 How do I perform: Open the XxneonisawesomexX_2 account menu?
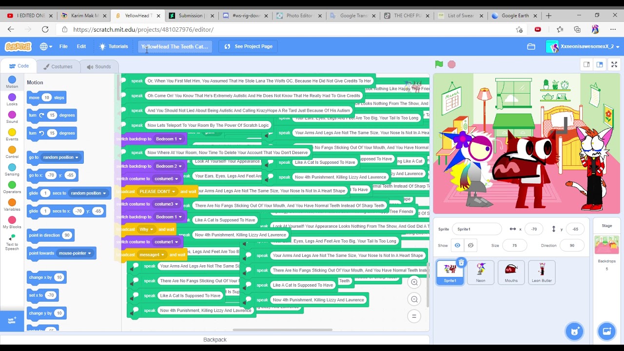[x=584, y=47]
